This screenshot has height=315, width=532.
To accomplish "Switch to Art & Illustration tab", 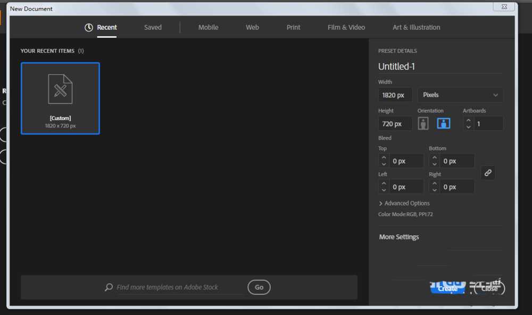I will pos(416,28).
